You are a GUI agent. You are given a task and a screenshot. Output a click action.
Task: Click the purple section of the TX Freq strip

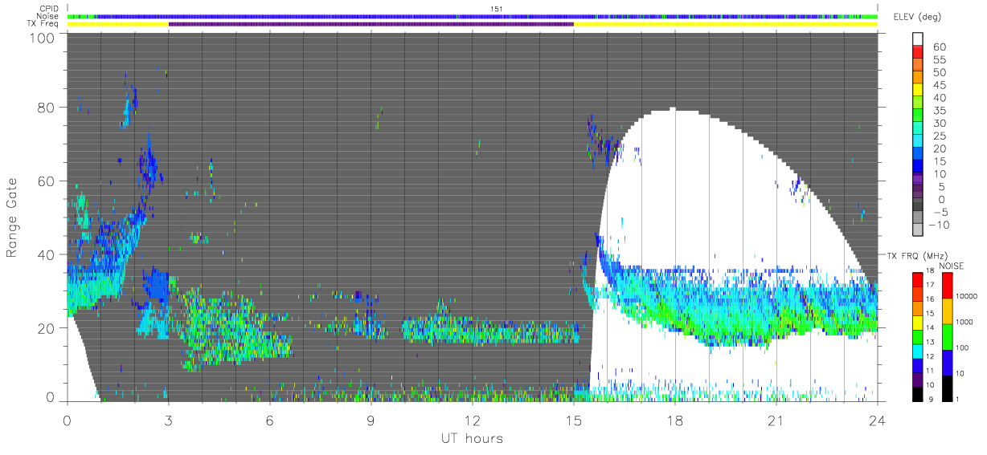[x=371, y=24]
